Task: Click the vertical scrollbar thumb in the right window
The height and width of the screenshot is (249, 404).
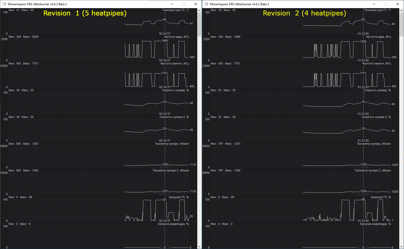Action: click(x=401, y=25)
